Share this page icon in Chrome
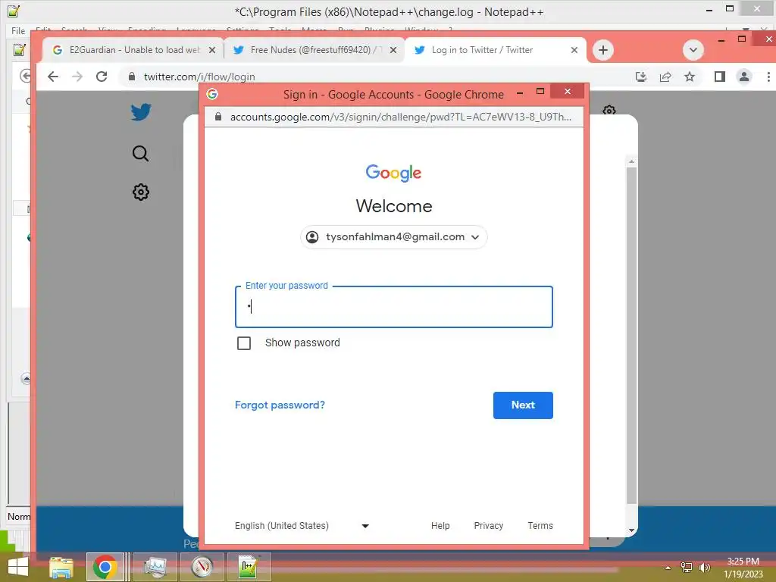The height and width of the screenshot is (582, 776). (x=665, y=77)
